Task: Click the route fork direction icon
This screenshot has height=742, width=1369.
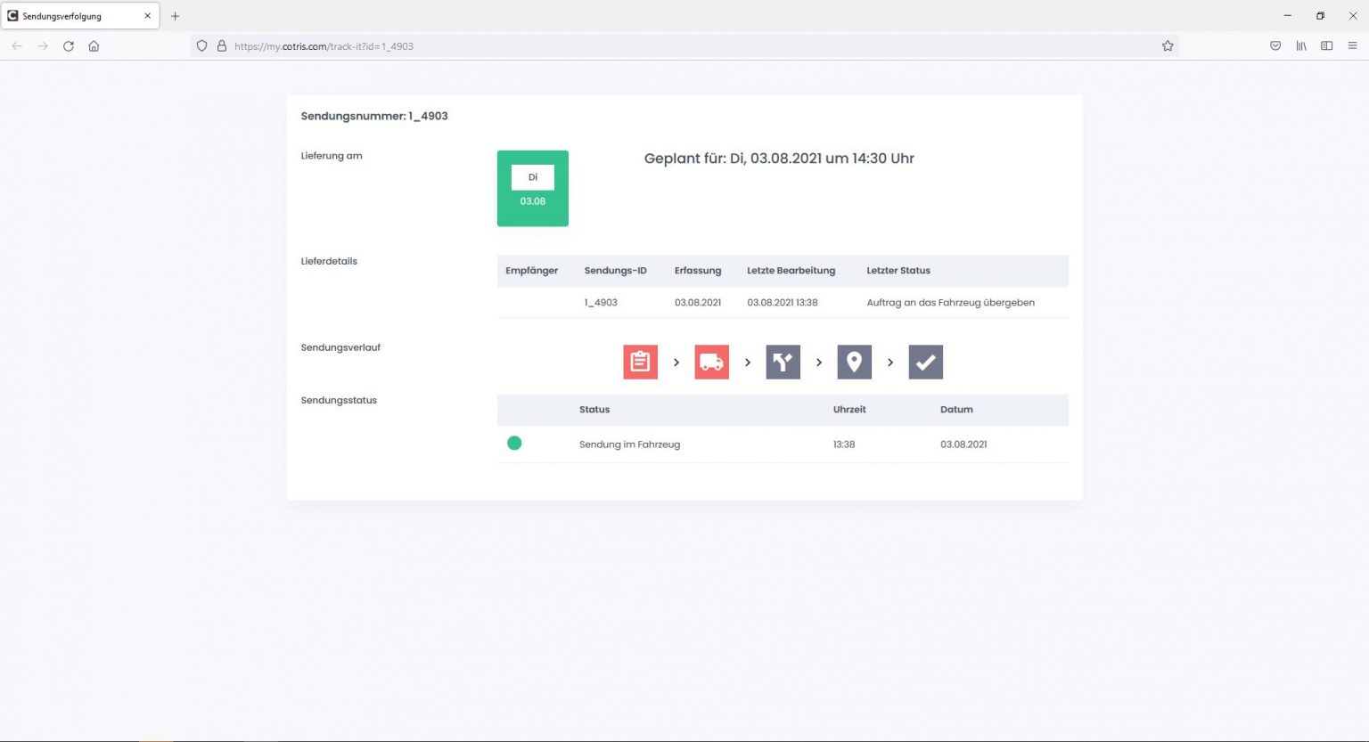Action: coord(783,362)
